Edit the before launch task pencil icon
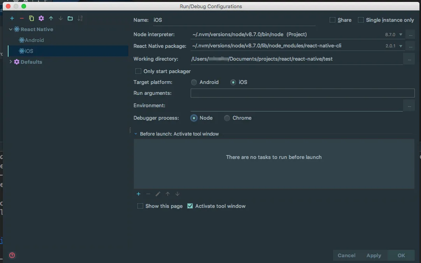Viewport: 421px width, 263px height. (158, 194)
